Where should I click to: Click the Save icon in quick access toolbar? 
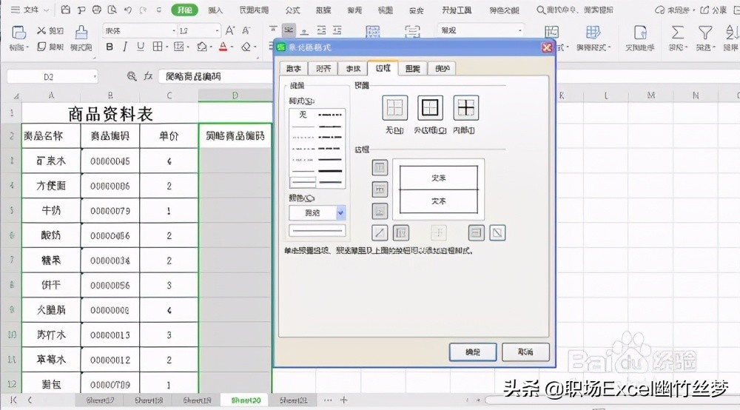point(66,10)
